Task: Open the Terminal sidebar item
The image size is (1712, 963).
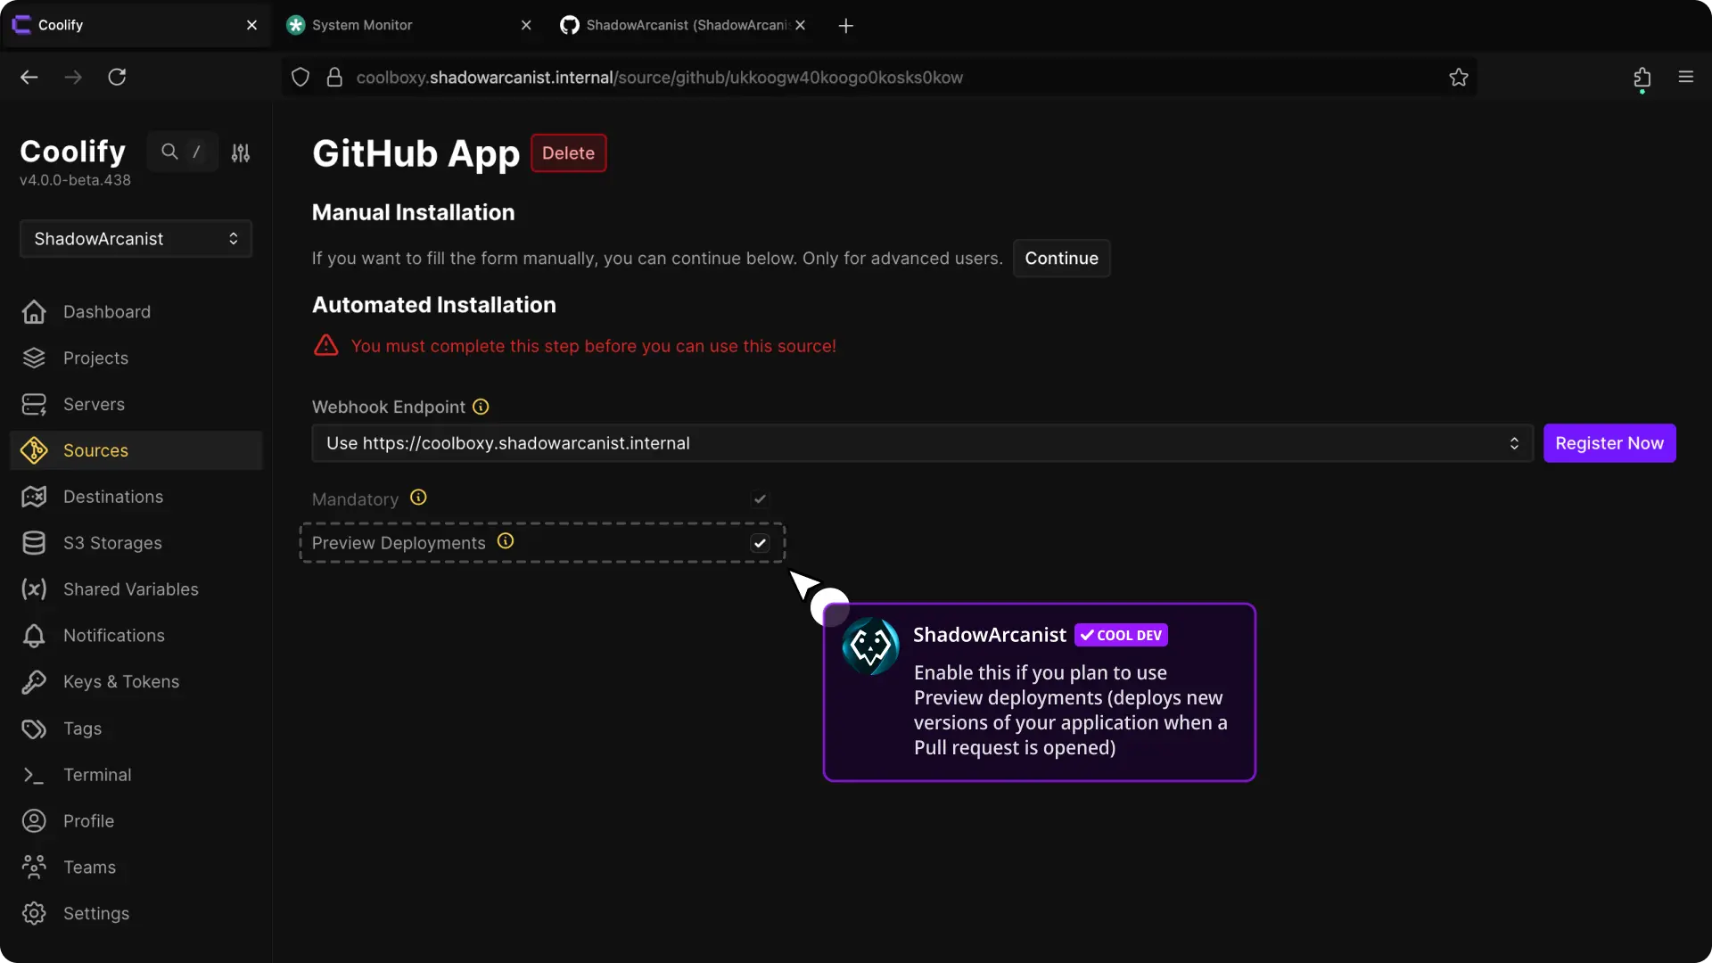Action: pyautogui.click(x=97, y=775)
